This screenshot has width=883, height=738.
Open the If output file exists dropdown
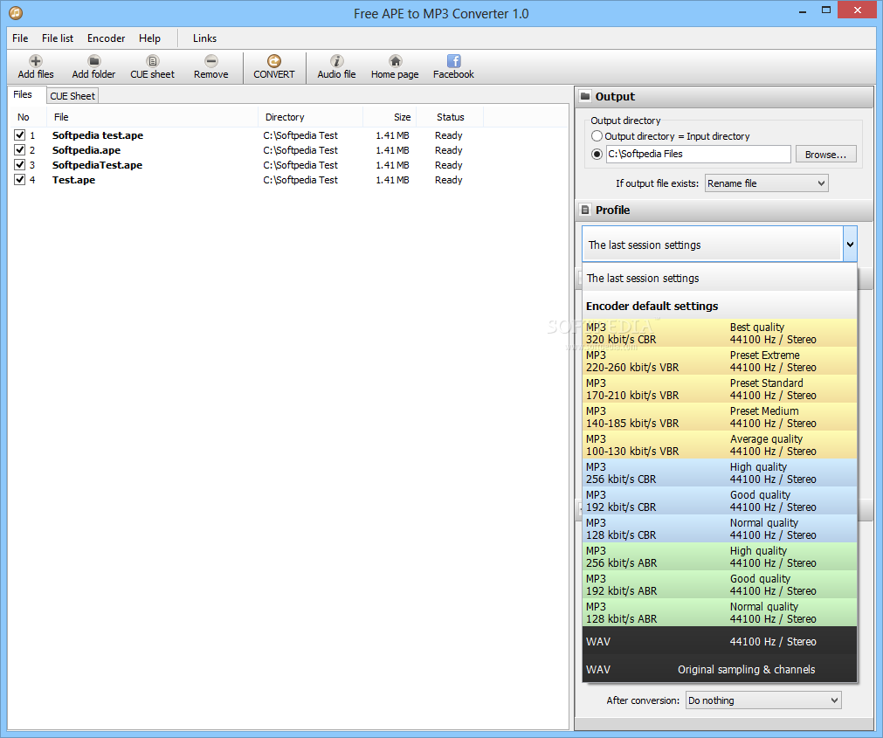point(767,183)
